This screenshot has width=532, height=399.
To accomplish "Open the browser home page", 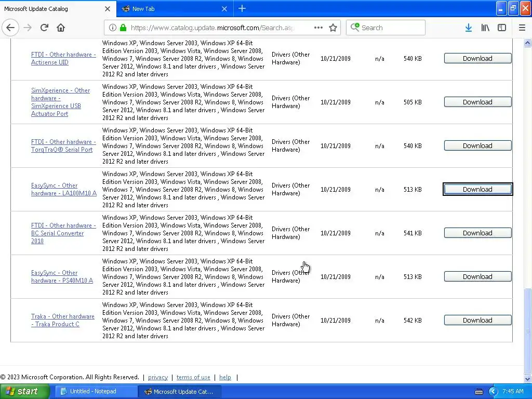I will (61, 28).
